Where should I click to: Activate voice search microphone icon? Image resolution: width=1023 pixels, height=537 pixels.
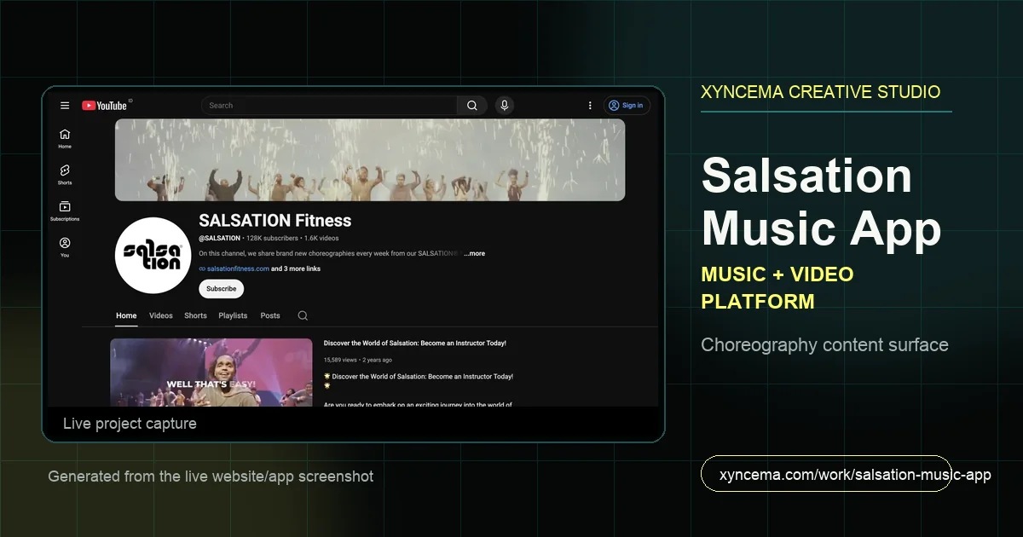[x=505, y=106]
